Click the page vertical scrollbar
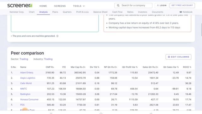The height and width of the screenshot is (114, 202). click(x=201, y=30)
